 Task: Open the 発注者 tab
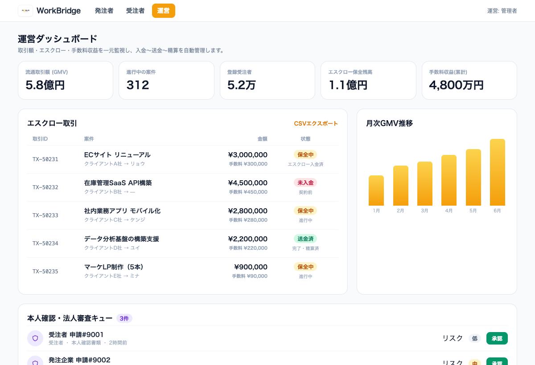pos(104,11)
